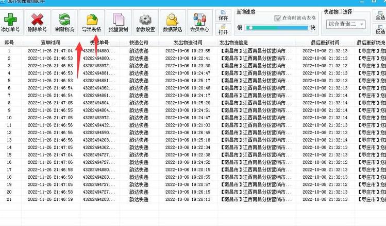
Task: Click the 数据筛选 filter icon
Action: [x=173, y=20]
